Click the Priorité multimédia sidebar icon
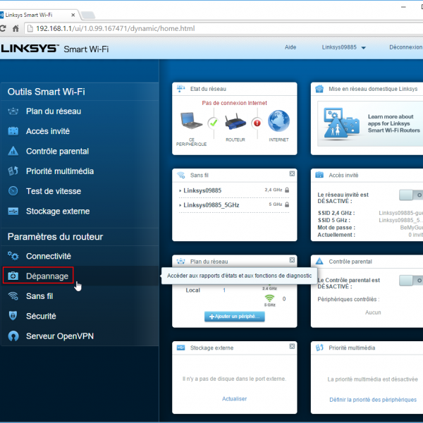Viewport: 423px width, 423px height. (13, 171)
